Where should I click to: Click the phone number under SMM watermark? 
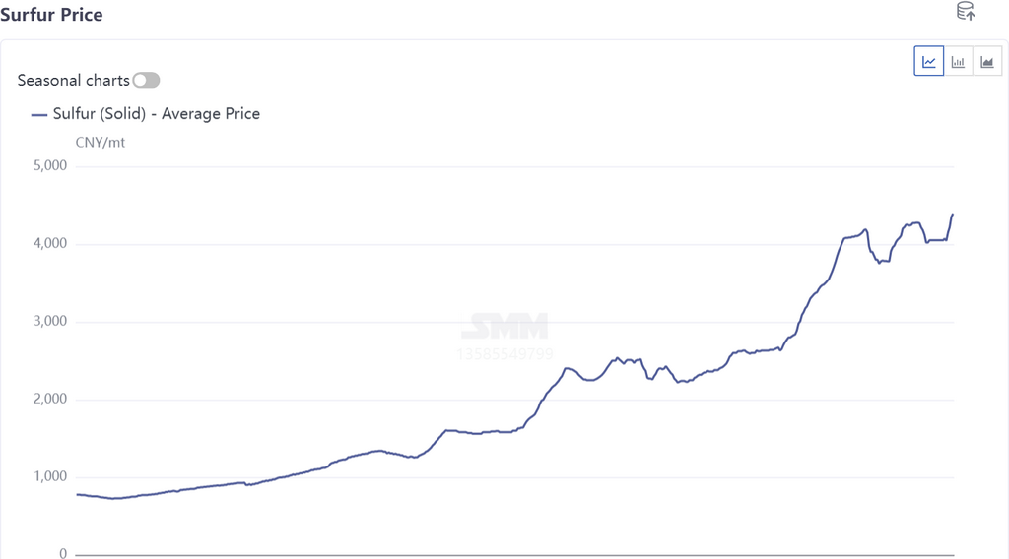tap(505, 353)
